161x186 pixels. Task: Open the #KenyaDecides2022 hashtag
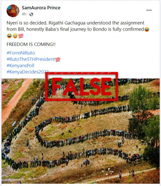[x=28, y=72]
